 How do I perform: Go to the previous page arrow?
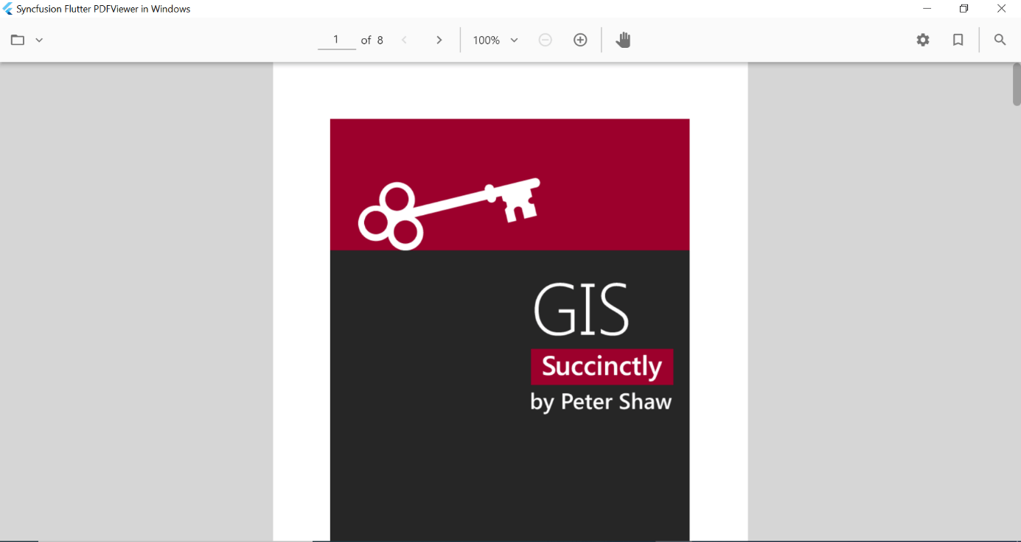pos(404,40)
